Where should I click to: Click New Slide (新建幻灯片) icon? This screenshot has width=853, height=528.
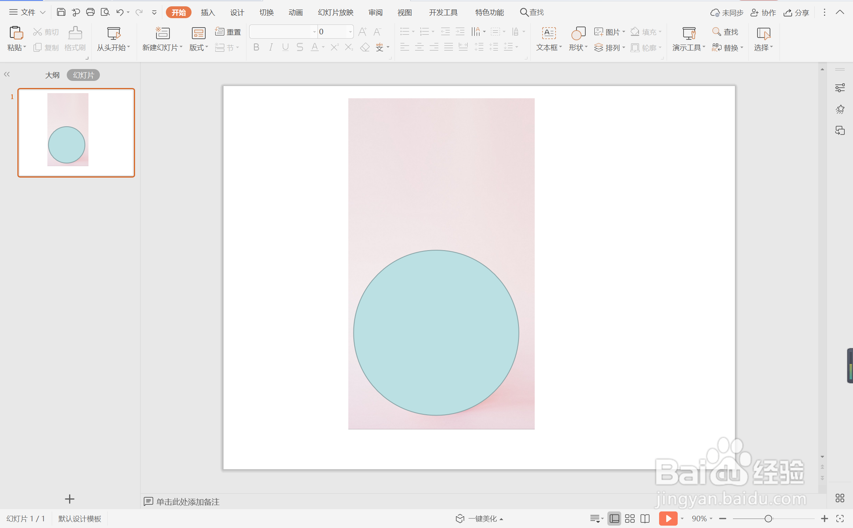162,34
